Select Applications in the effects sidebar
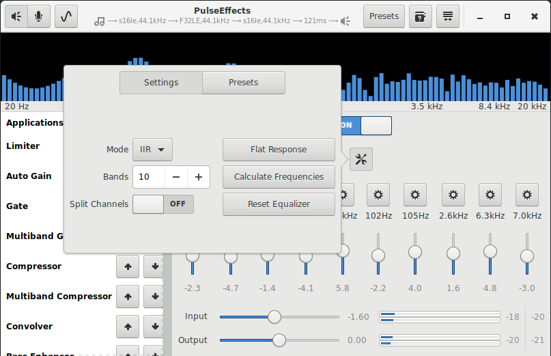This screenshot has width=551, height=356. 35,123
